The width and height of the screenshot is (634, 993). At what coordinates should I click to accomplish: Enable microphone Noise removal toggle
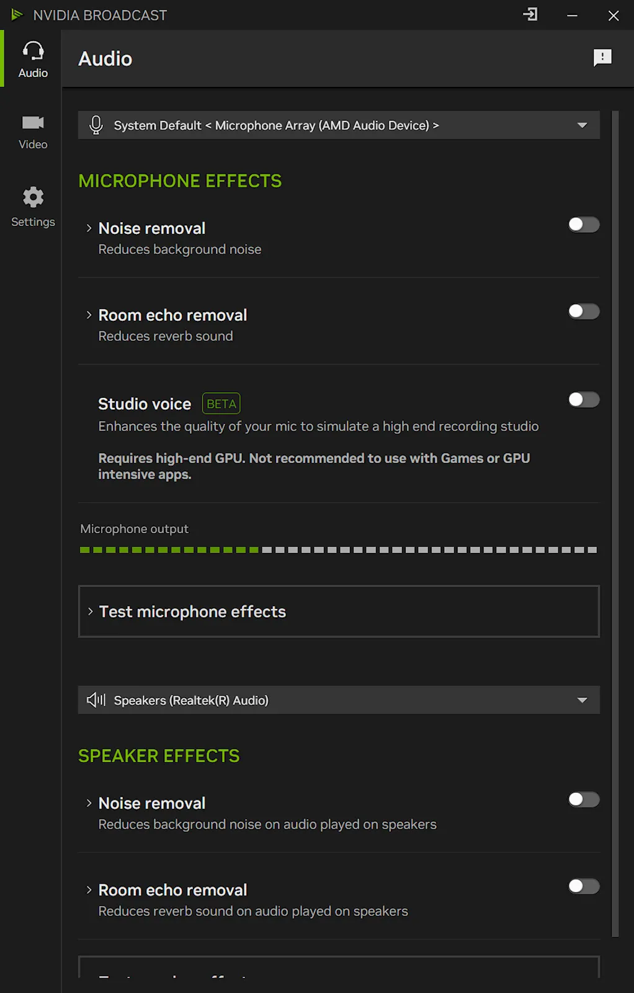tap(584, 225)
